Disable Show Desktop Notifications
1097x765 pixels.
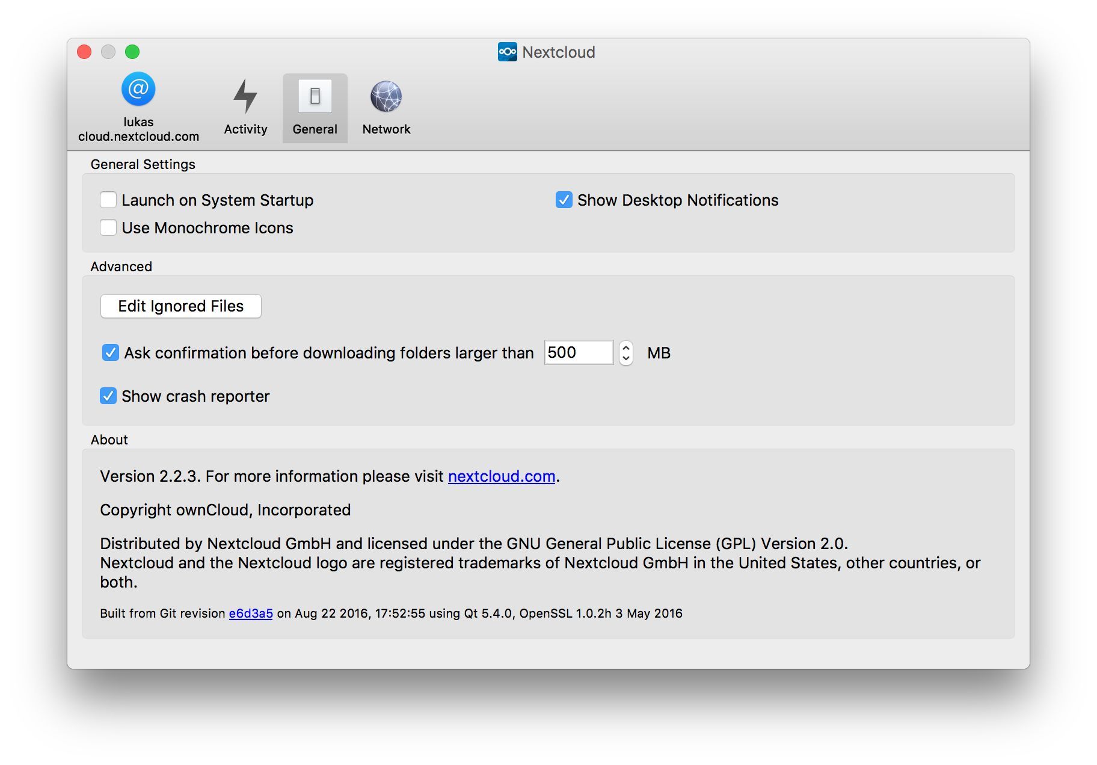(x=564, y=200)
